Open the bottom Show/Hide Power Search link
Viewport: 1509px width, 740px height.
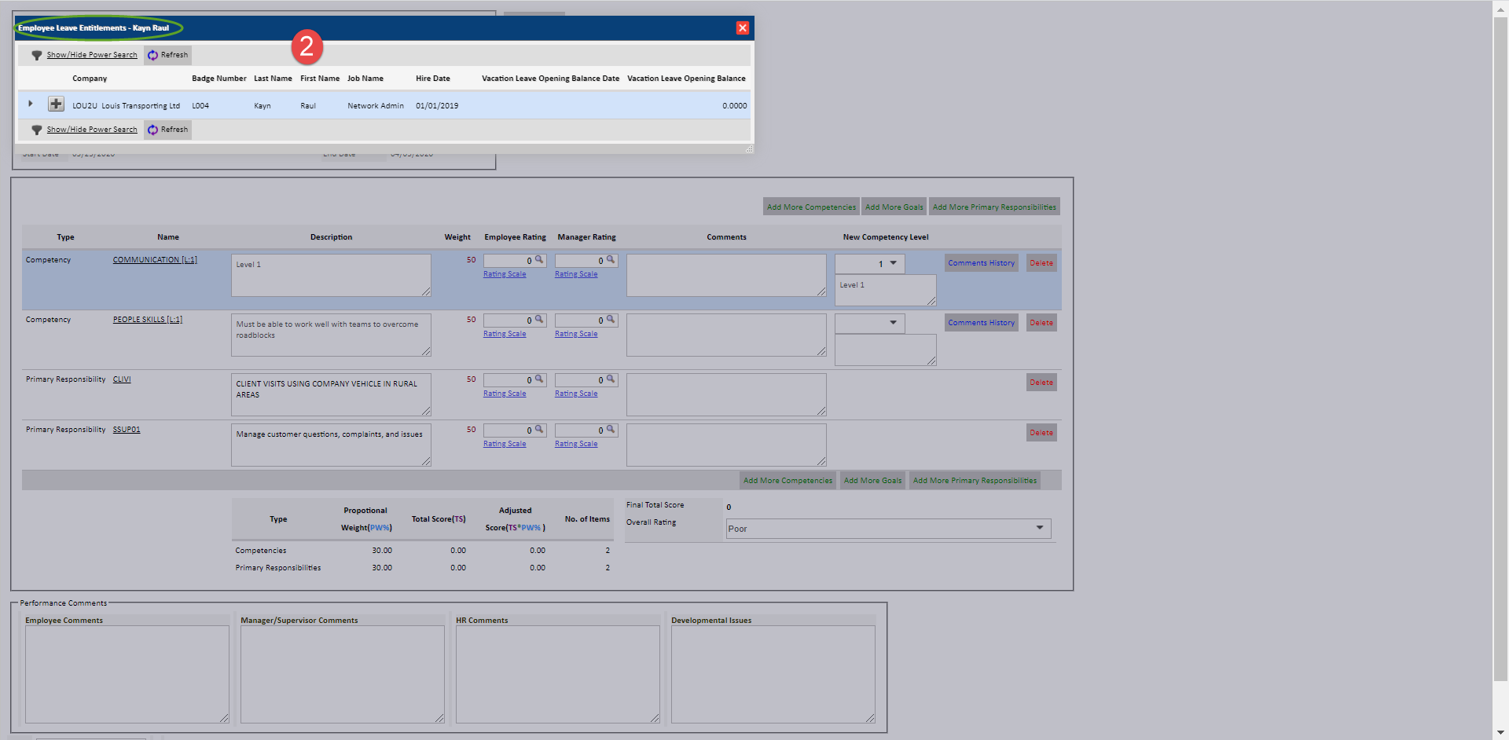coord(92,130)
